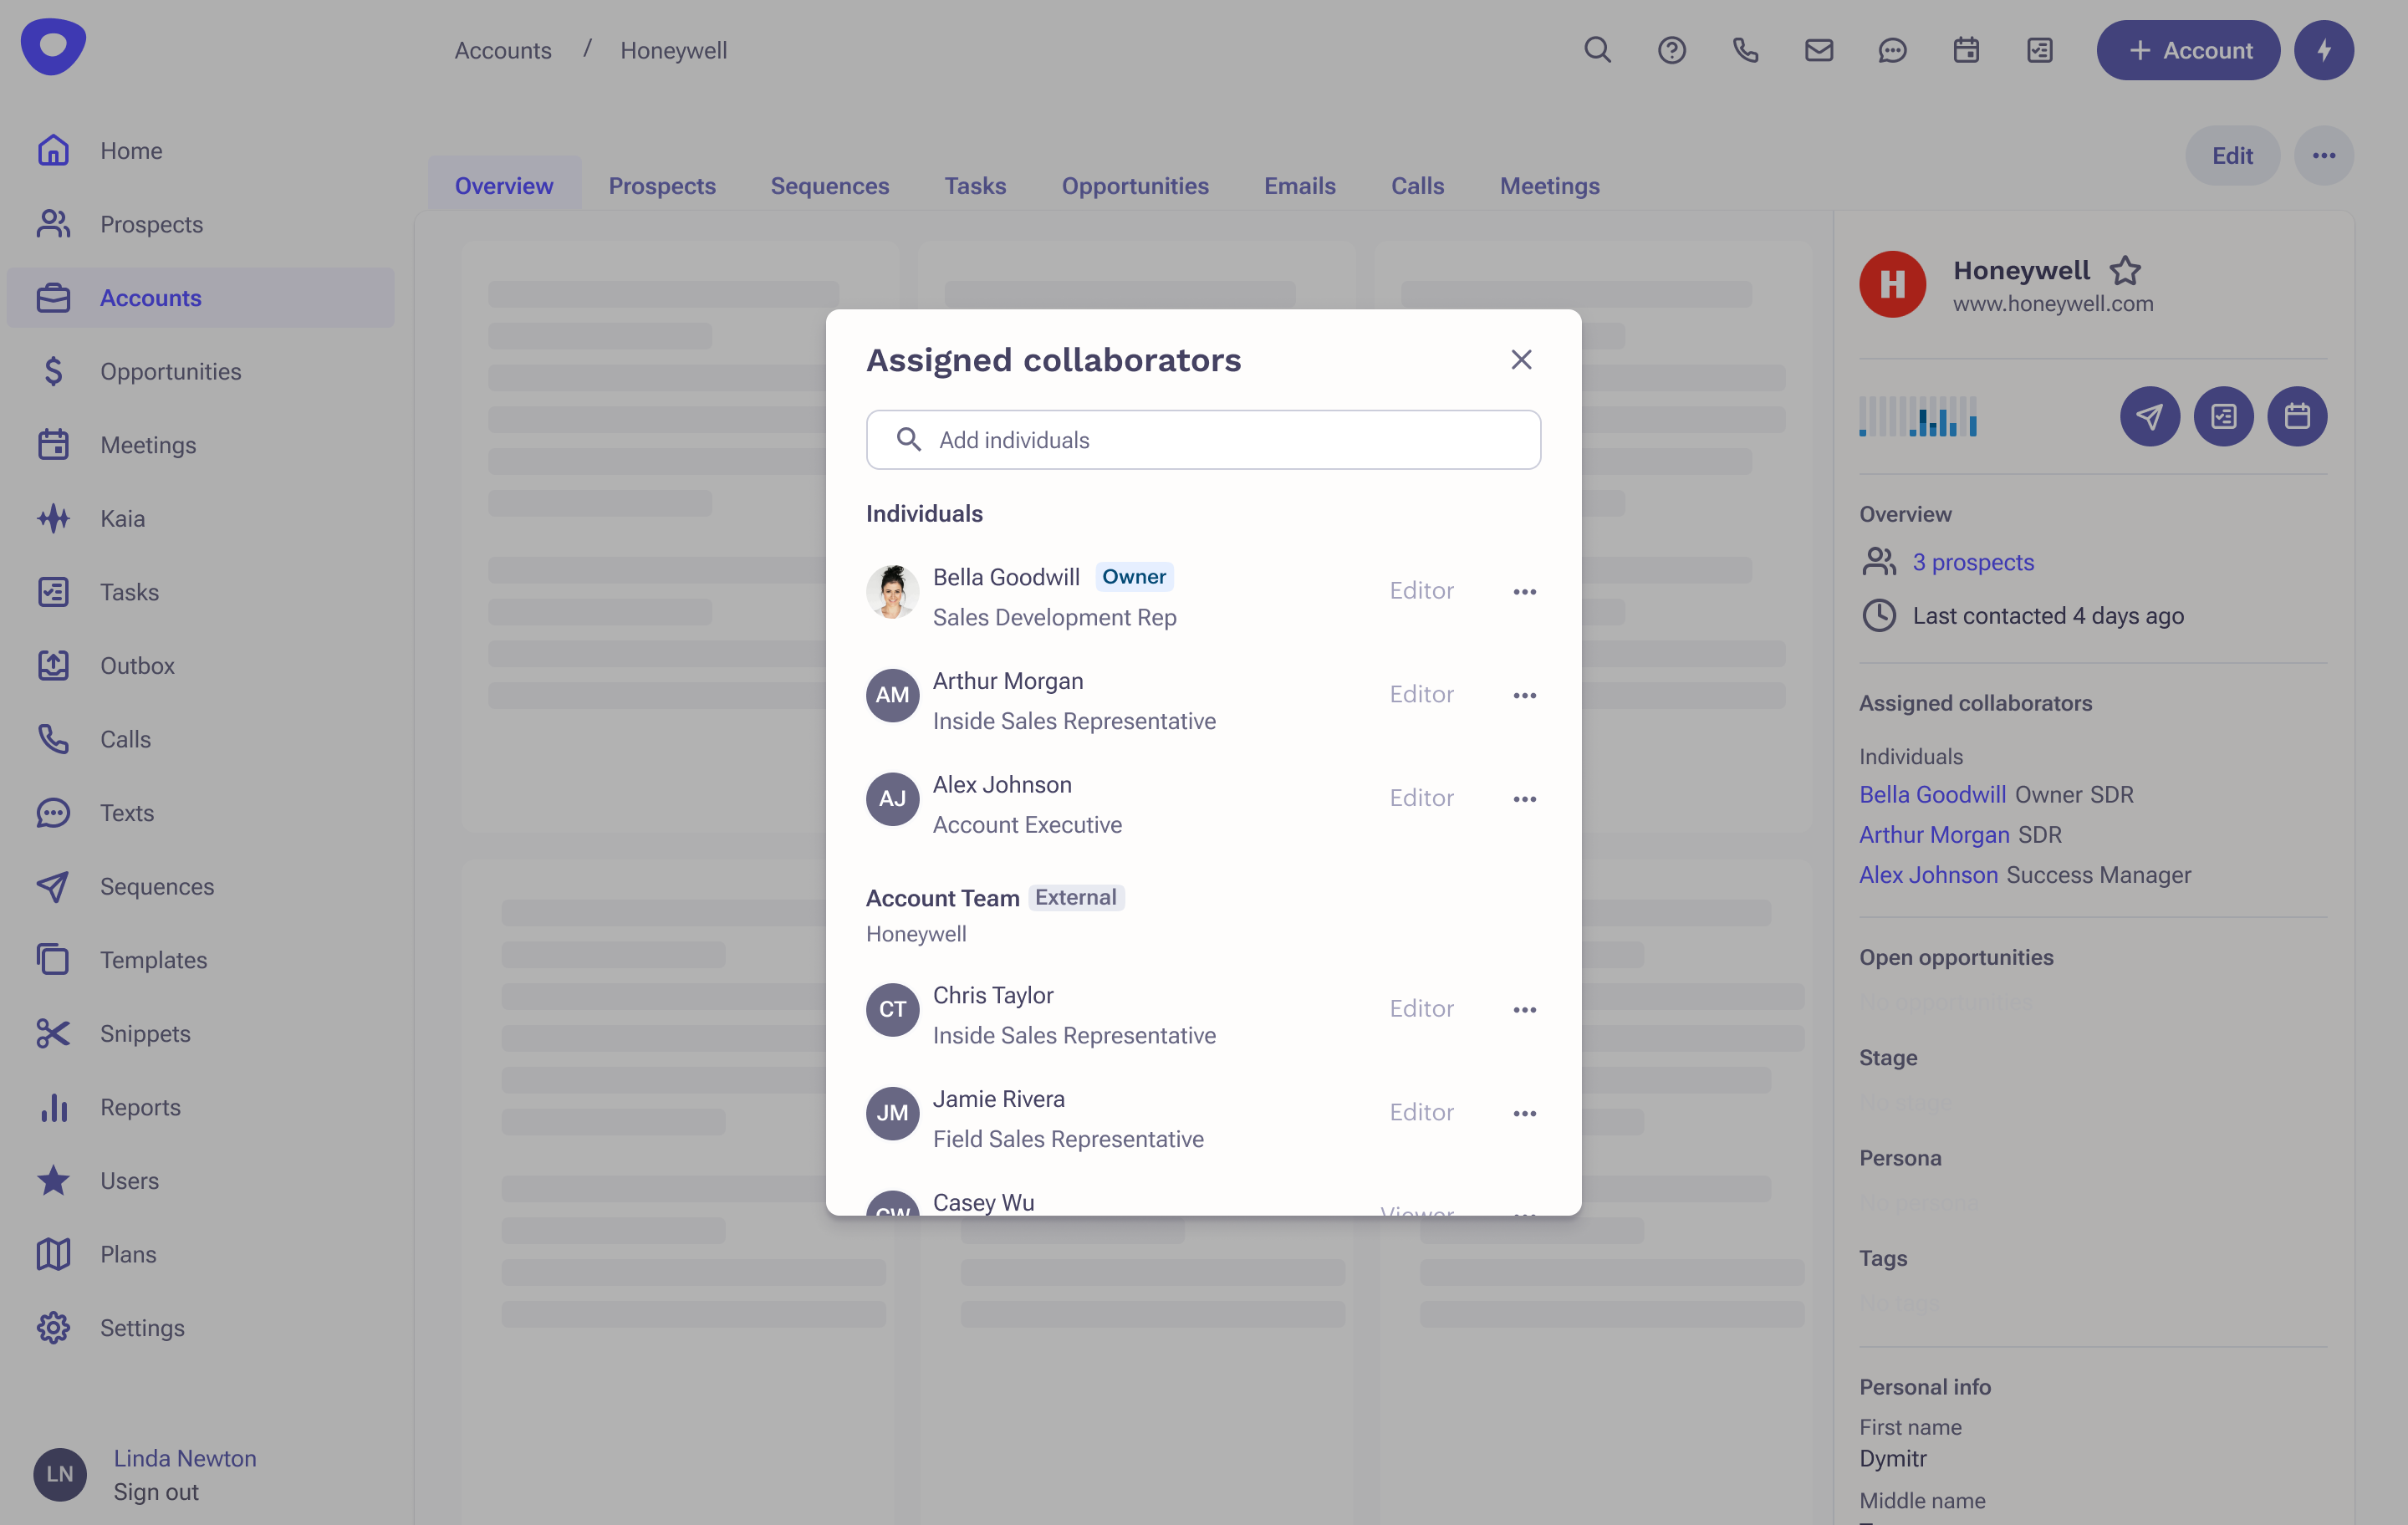Click Accounts in the breadcrumb
2408x1525 pixels.
click(x=503, y=50)
